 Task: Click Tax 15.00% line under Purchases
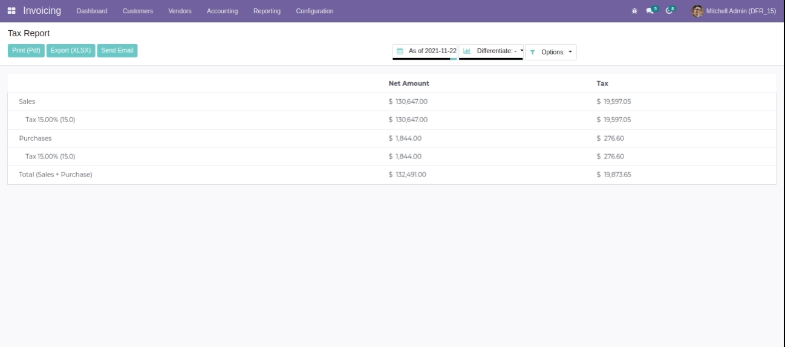pyautogui.click(x=50, y=157)
